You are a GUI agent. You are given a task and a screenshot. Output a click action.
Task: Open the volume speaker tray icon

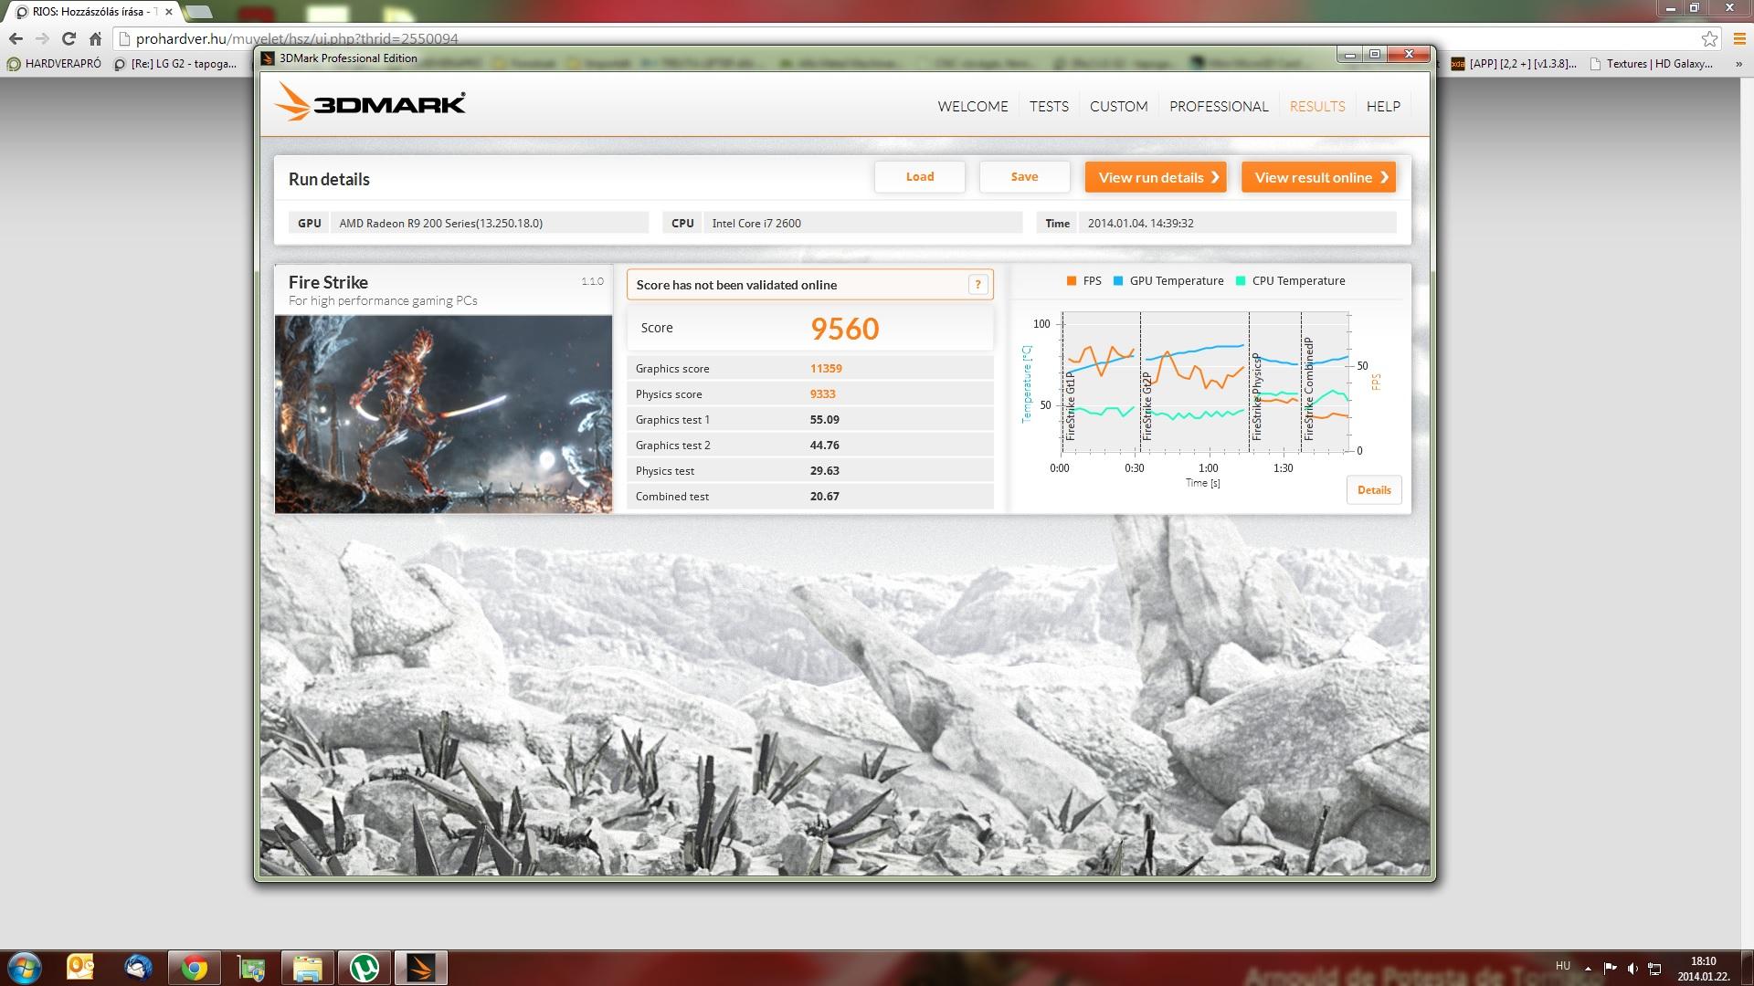point(1632,968)
